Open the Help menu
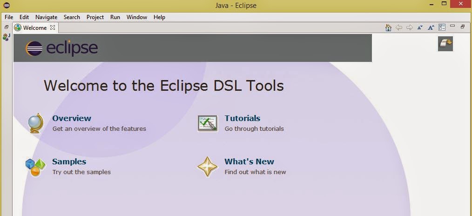Image resolution: width=472 pixels, height=216 pixels. point(159,17)
